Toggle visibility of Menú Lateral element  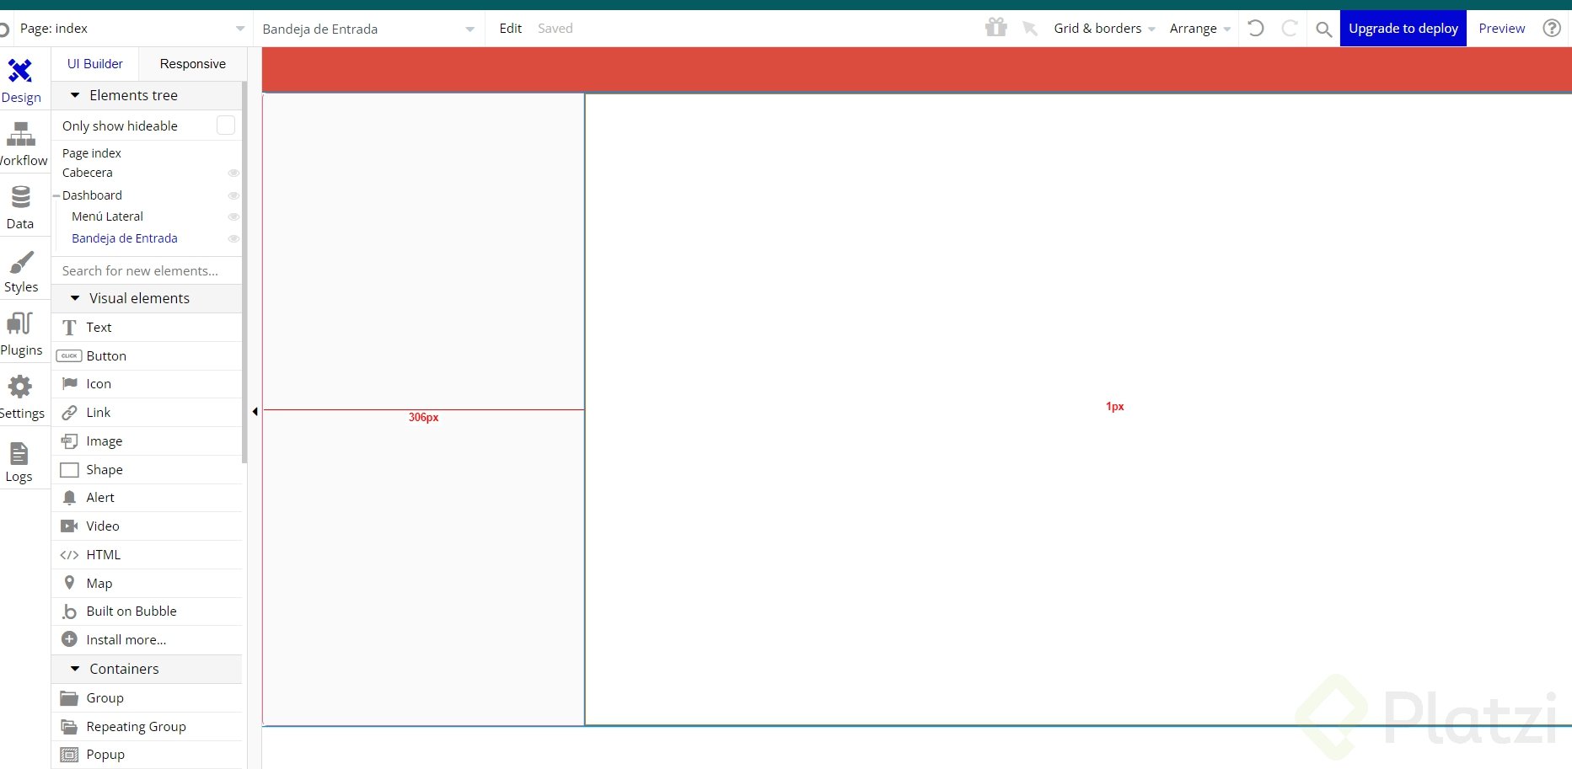tap(233, 216)
